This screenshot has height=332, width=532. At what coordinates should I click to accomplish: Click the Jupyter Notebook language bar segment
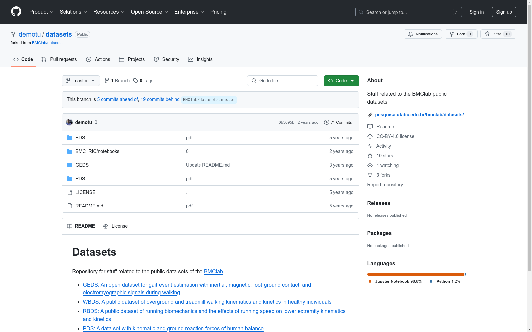(x=416, y=274)
